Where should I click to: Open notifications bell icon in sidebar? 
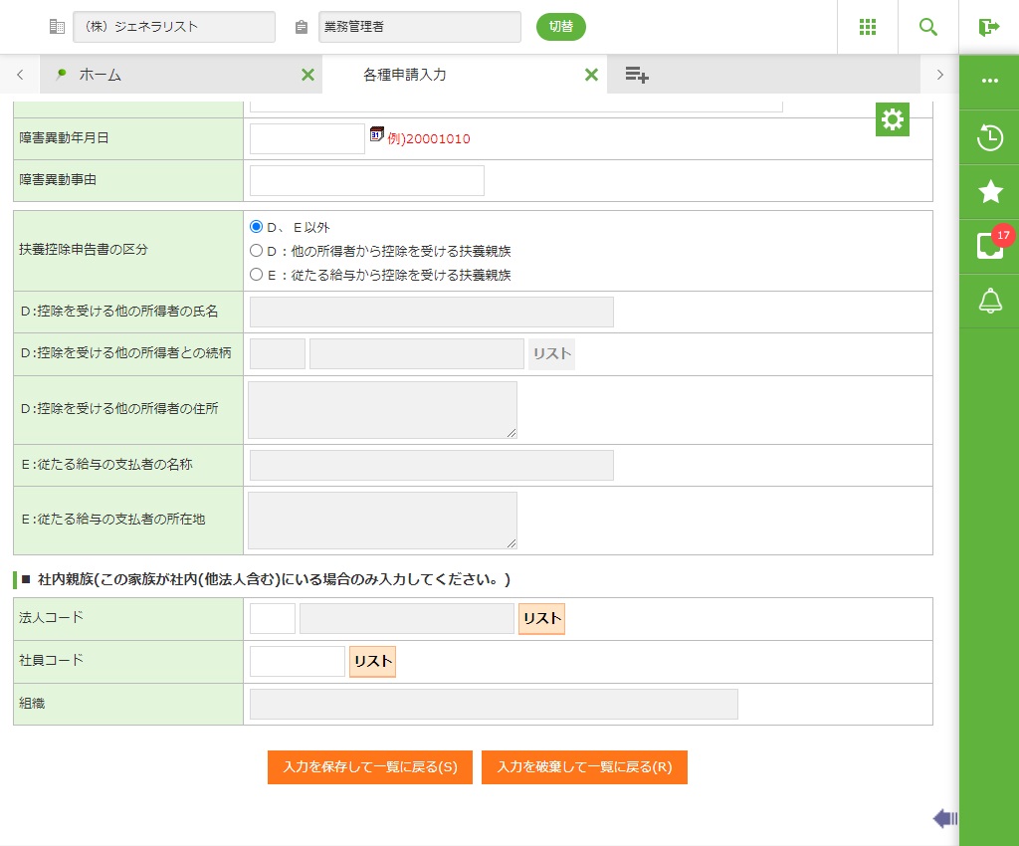point(990,301)
